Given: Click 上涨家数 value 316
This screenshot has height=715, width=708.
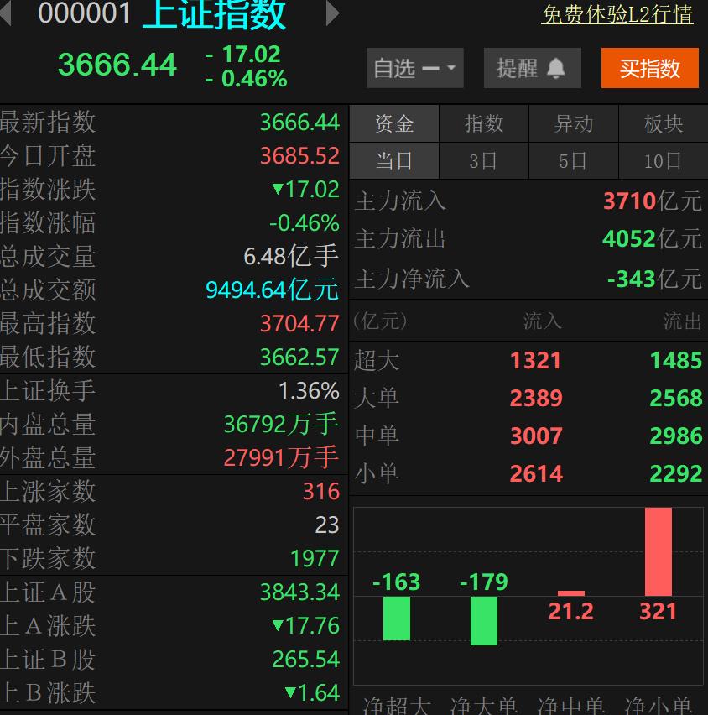Looking at the screenshot, I should (x=321, y=492).
